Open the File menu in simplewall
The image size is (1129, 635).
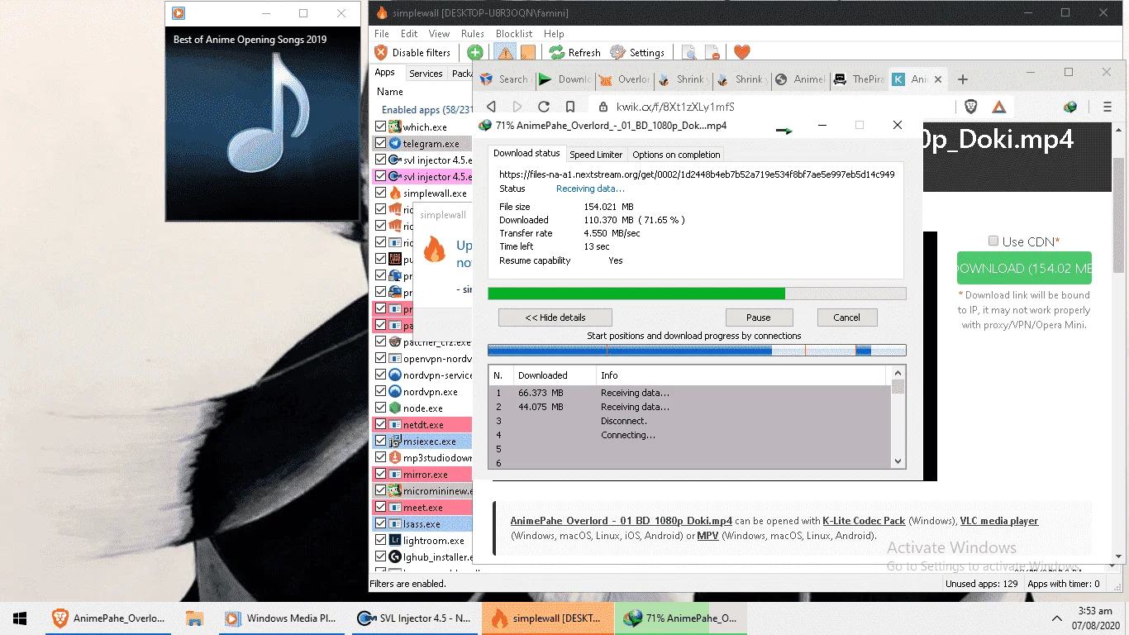[x=381, y=34]
